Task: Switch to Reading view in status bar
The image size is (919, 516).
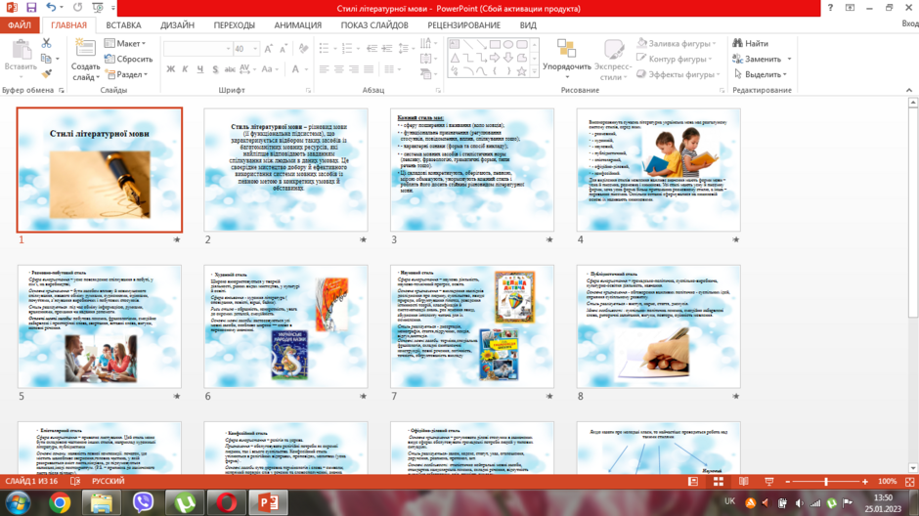Action: pos(743,482)
